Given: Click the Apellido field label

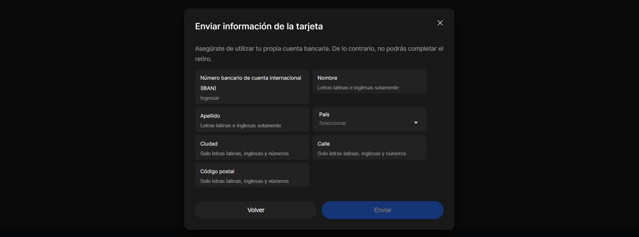Looking at the screenshot, I should coord(210,116).
